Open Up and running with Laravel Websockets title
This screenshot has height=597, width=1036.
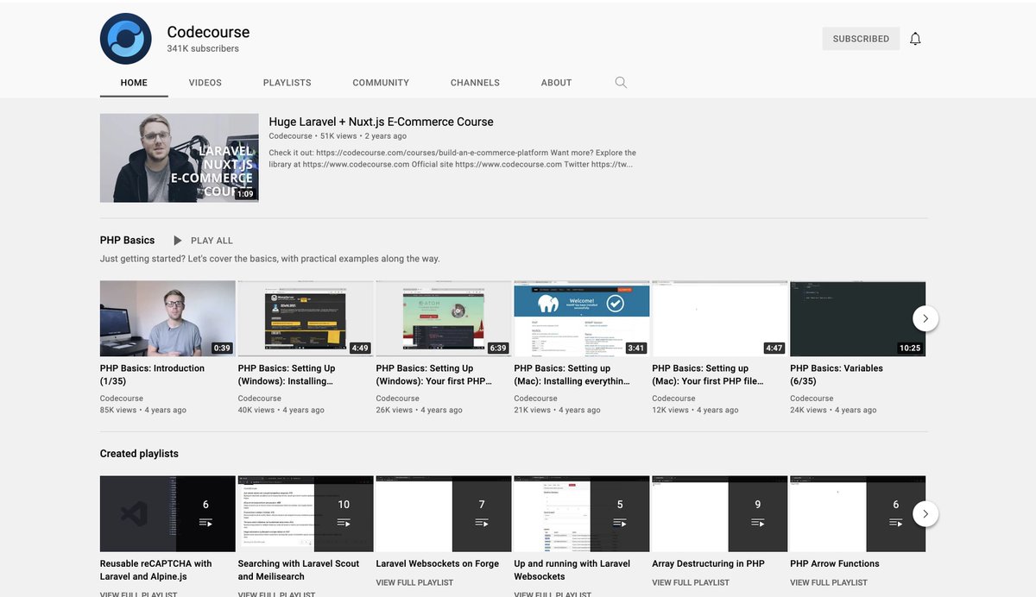(x=572, y=569)
